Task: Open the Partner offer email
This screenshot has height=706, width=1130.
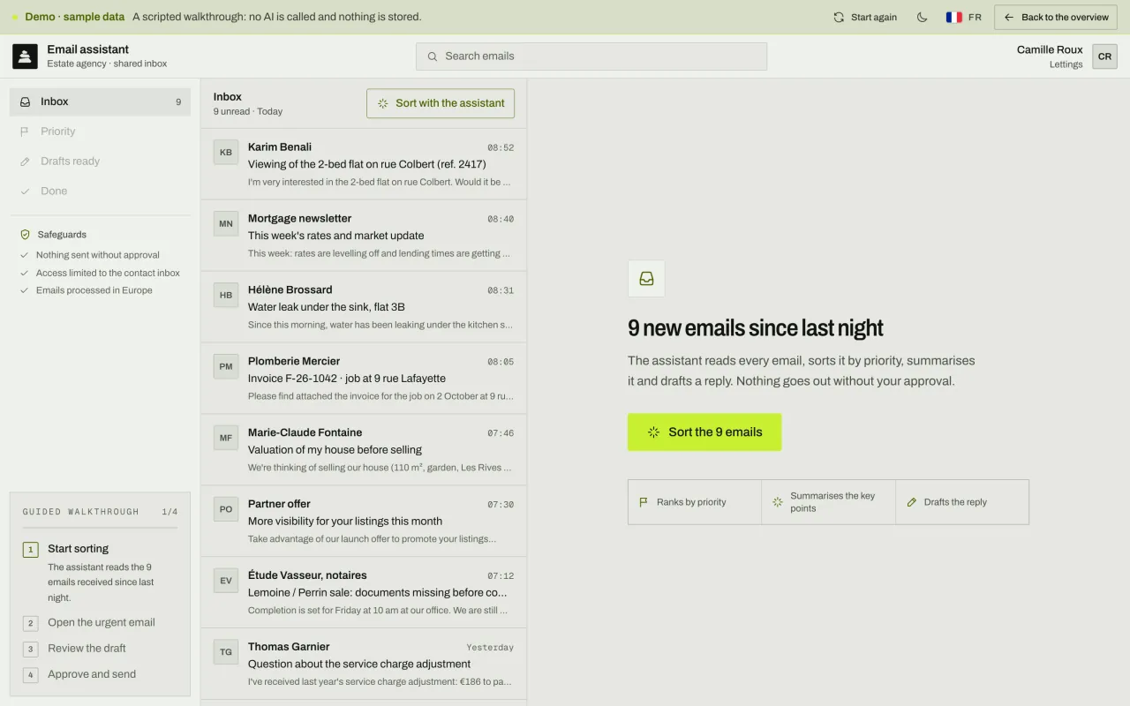Action: point(364,522)
